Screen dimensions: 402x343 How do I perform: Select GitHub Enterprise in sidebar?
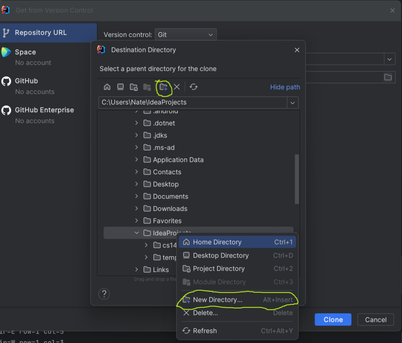(x=49, y=115)
